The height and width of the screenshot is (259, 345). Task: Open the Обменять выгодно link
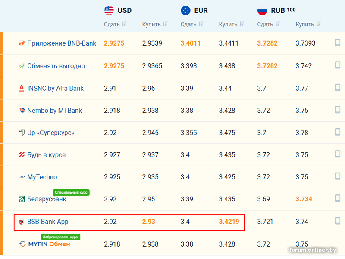pos(56,66)
